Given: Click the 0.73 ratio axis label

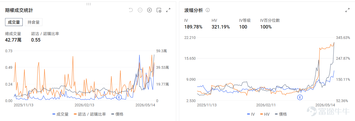Looking at the screenshot, I should tap(9, 51).
